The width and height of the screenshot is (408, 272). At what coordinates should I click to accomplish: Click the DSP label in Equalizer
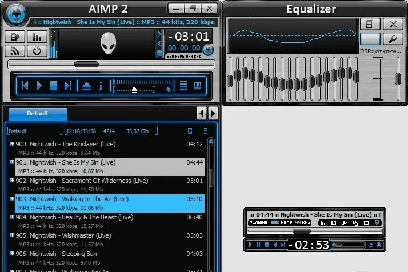tap(381, 51)
